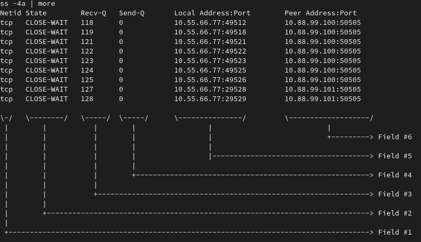Click the "Field #6" label
Screen dimensions: 421x242
395,137
